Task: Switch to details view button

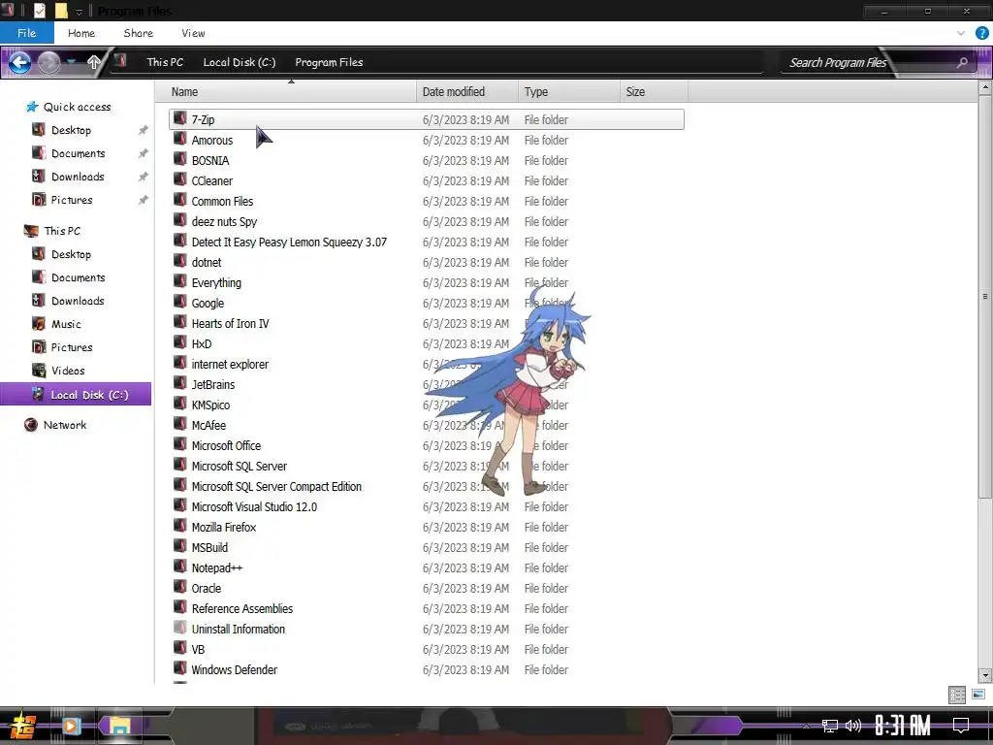Action: coord(957,695)
